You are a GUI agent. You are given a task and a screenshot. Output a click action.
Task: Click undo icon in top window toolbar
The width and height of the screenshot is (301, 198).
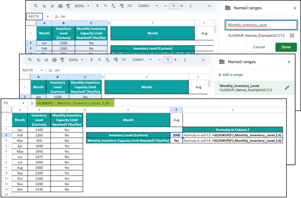44,6
